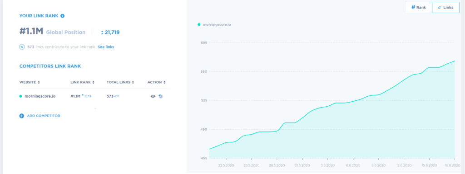Expand the small chevron below the table
This screenshot has height=174, width=465.
tap(95, 108)
